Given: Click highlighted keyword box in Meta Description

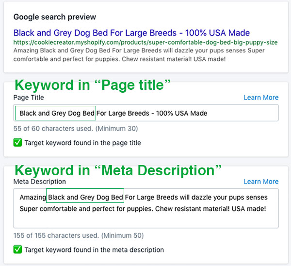Looking at the screenshot, I should pyautogui.click(x=85, y=196).
